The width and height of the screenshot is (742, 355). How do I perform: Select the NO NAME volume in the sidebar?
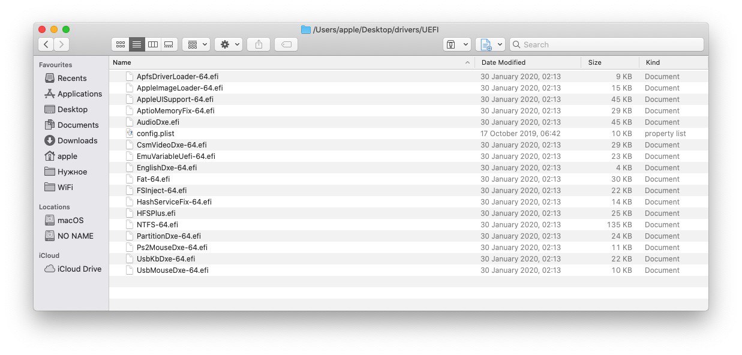(x=69, y=236)
